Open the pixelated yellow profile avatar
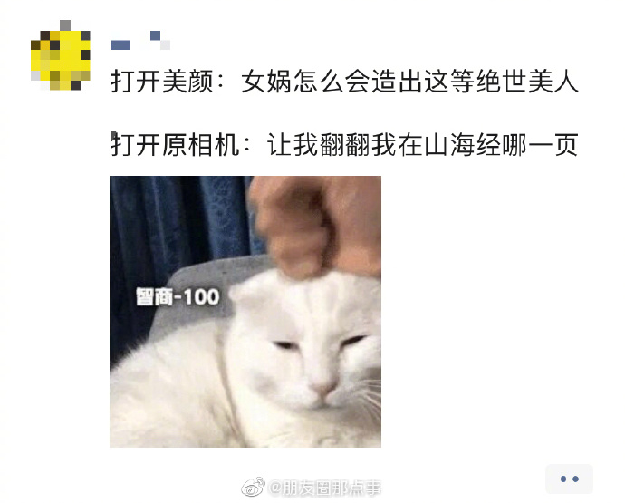625x503 pixels. click(x=61, y=55)
